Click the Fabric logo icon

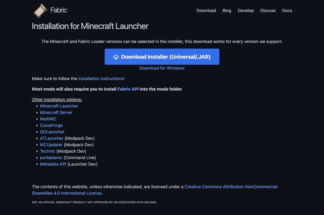(x=40, y=10)
